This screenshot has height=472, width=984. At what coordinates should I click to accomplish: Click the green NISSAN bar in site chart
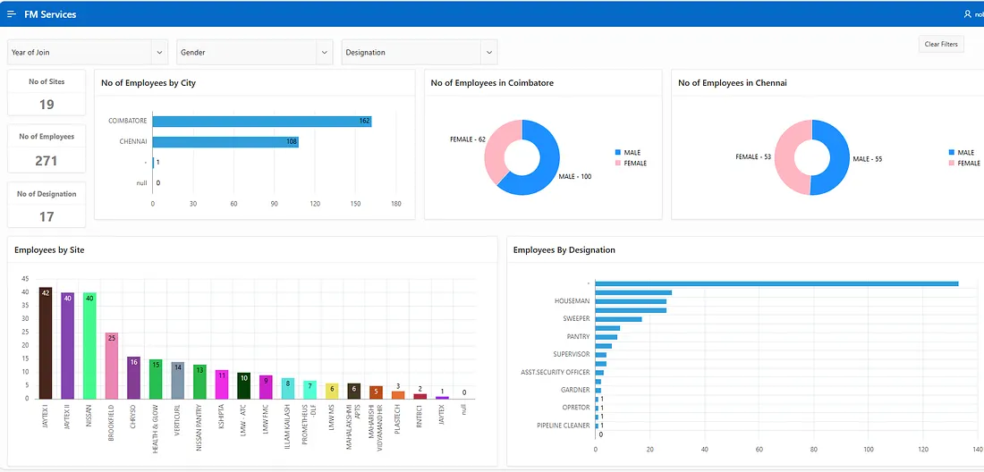89,345
